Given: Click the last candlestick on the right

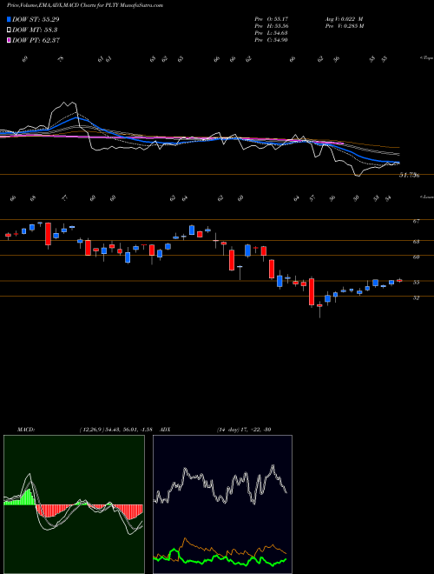Looking at the screenshot, I should coord(399,280).
